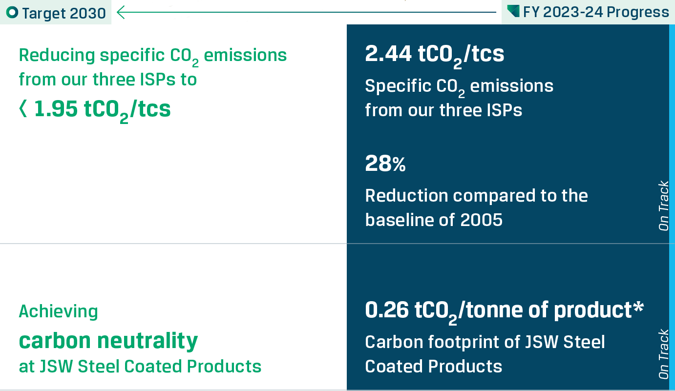
Task: Click the 2.44 tCO2/tcs progress value
Action: tap(434, 55)
